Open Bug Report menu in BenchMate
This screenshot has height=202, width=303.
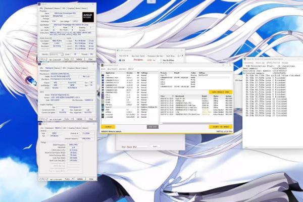click(x=112, y=69)
